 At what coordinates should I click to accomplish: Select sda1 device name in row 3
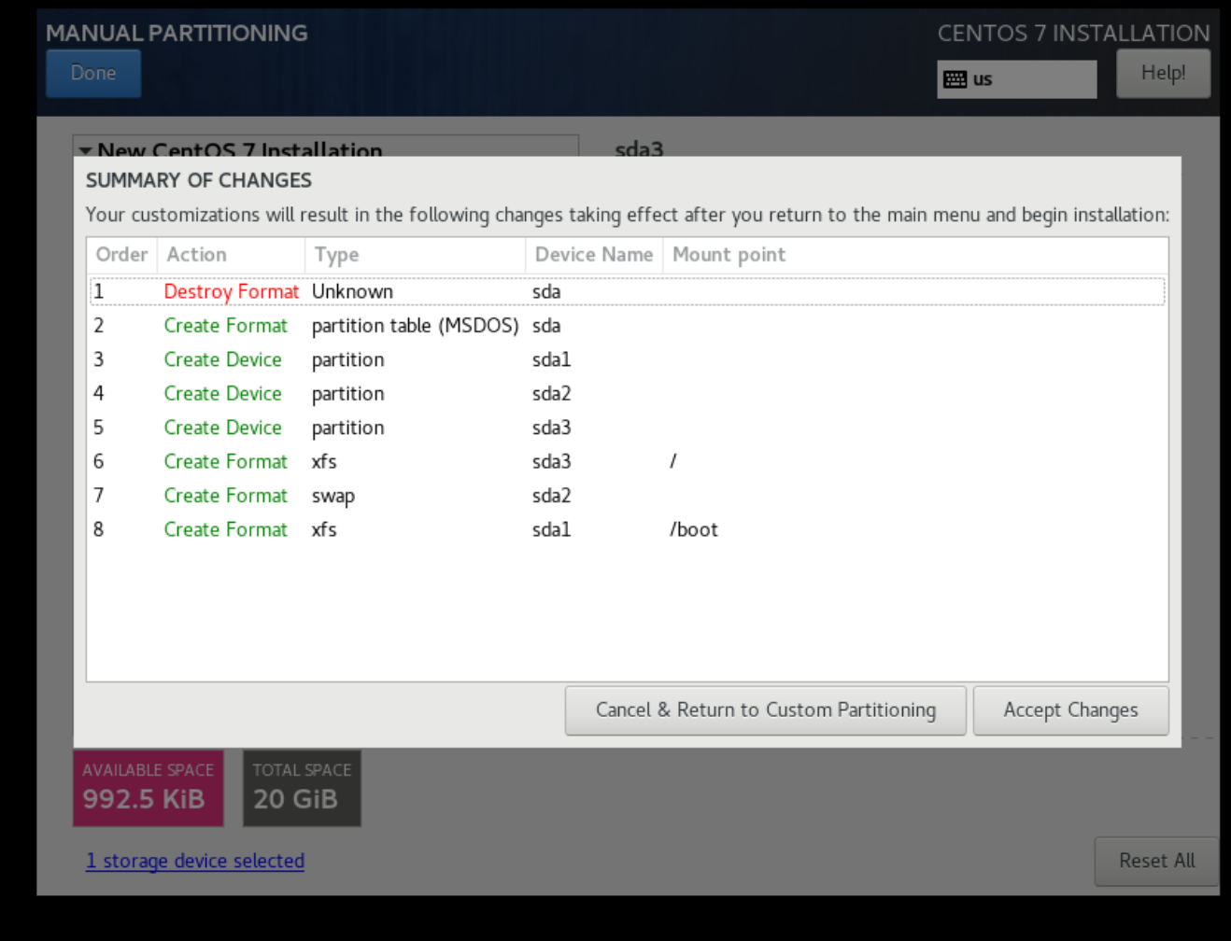pos(551,359)
